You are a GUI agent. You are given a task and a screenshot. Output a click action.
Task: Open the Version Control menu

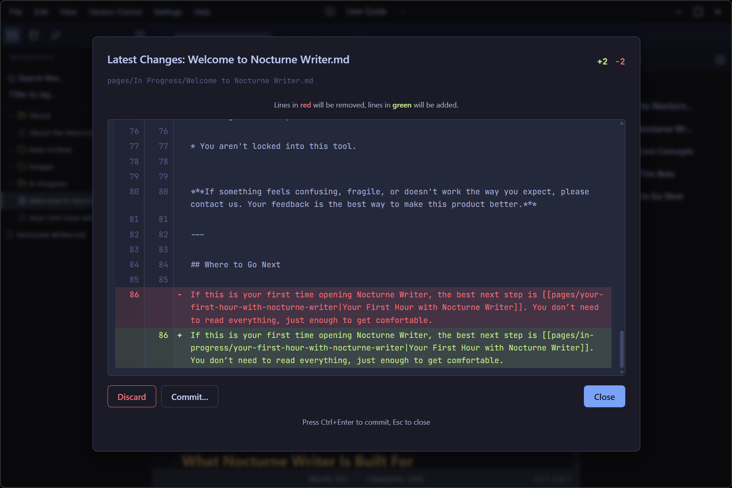pyautogui.click(x=115, y=12)
